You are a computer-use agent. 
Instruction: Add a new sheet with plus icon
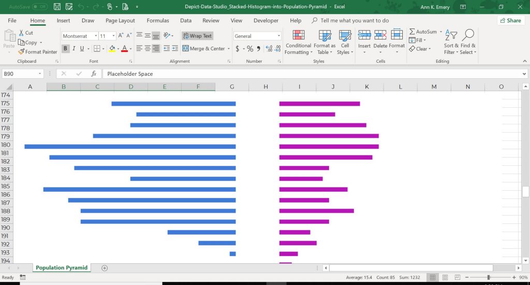click(105, 268)
